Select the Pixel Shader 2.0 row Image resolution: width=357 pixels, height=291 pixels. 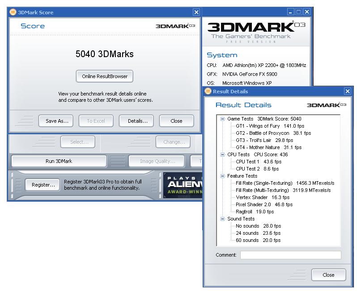click(x=264, y=204)
